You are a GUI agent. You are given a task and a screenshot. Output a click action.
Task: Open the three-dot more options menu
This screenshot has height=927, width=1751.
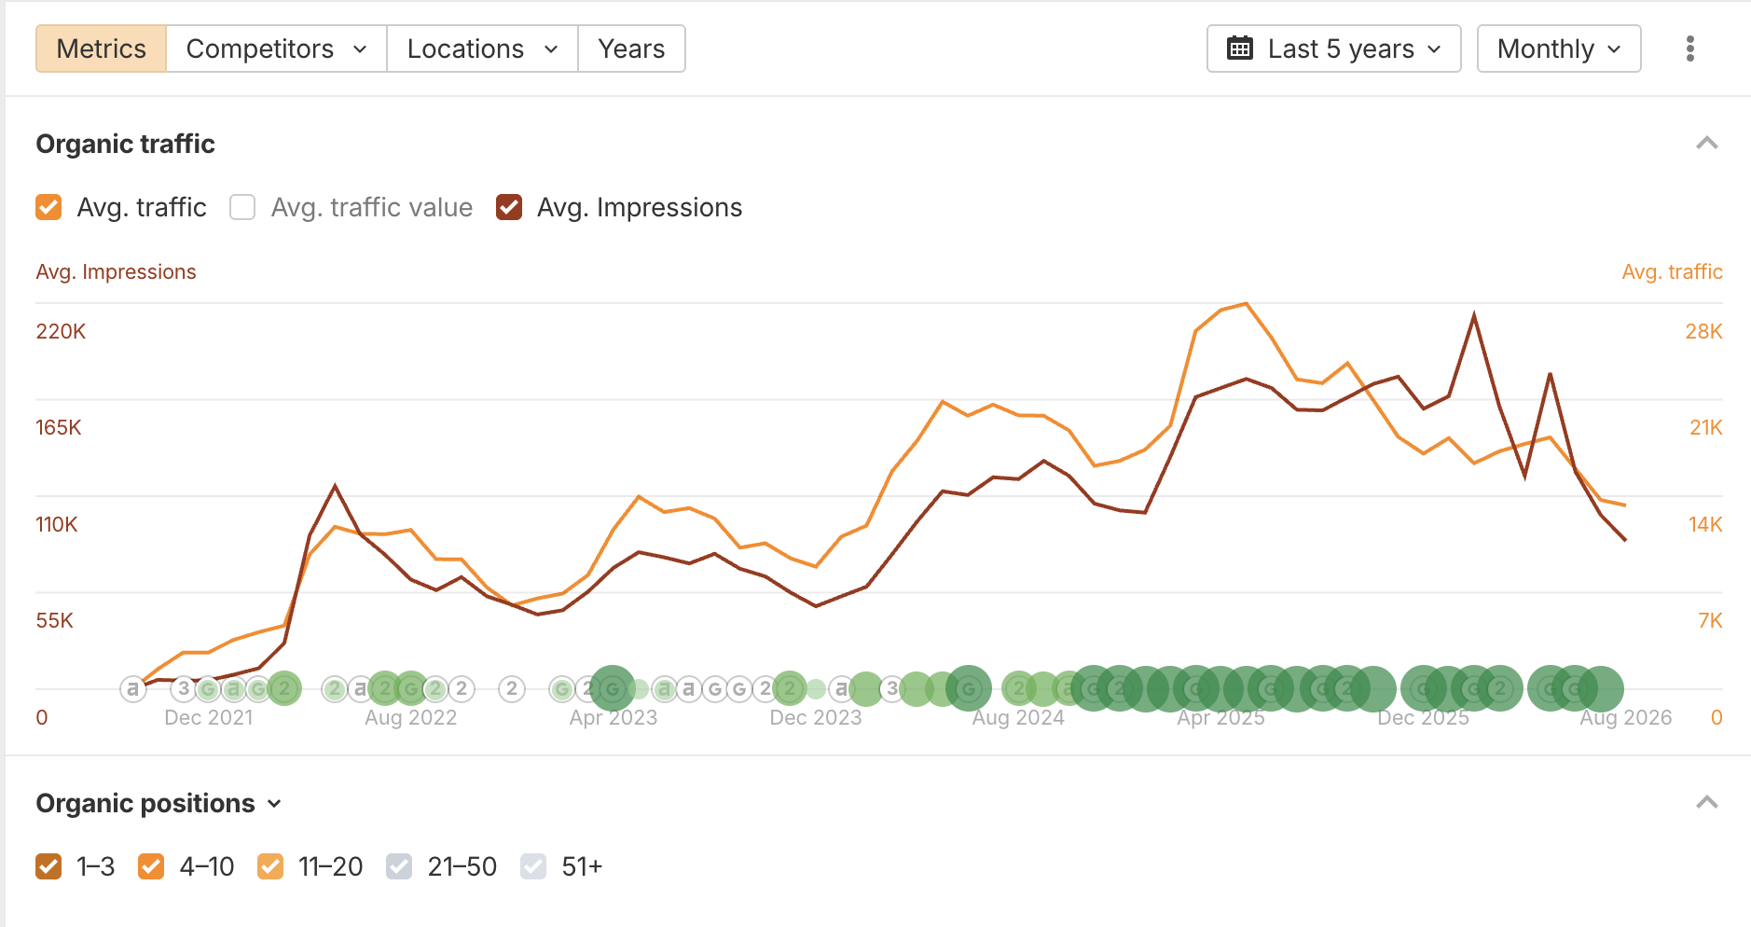[1689, 48]
